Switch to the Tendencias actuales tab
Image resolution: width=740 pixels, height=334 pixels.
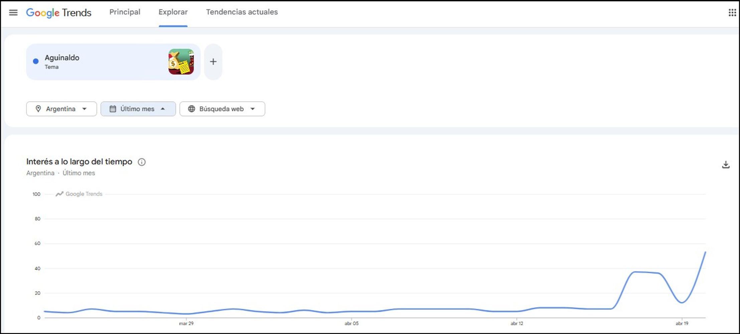(x=242, y=12)
